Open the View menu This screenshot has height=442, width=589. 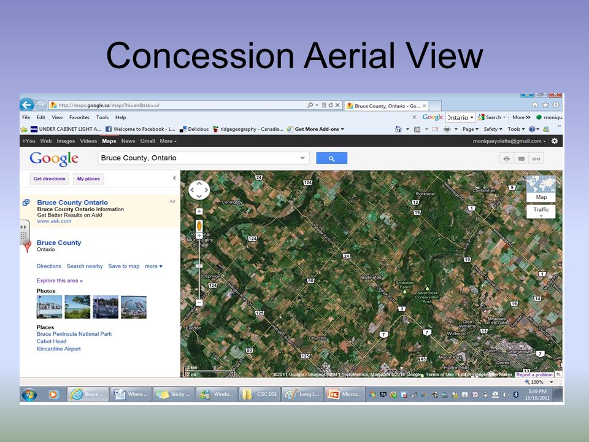pyautogui.click(x=57, y=117)
